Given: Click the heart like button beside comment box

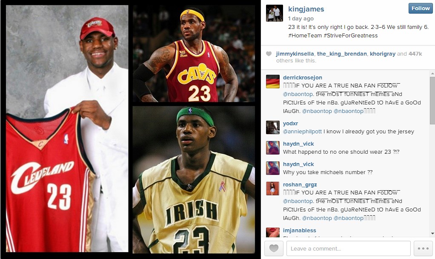Looking at the screenshot, I should [274, 248].
